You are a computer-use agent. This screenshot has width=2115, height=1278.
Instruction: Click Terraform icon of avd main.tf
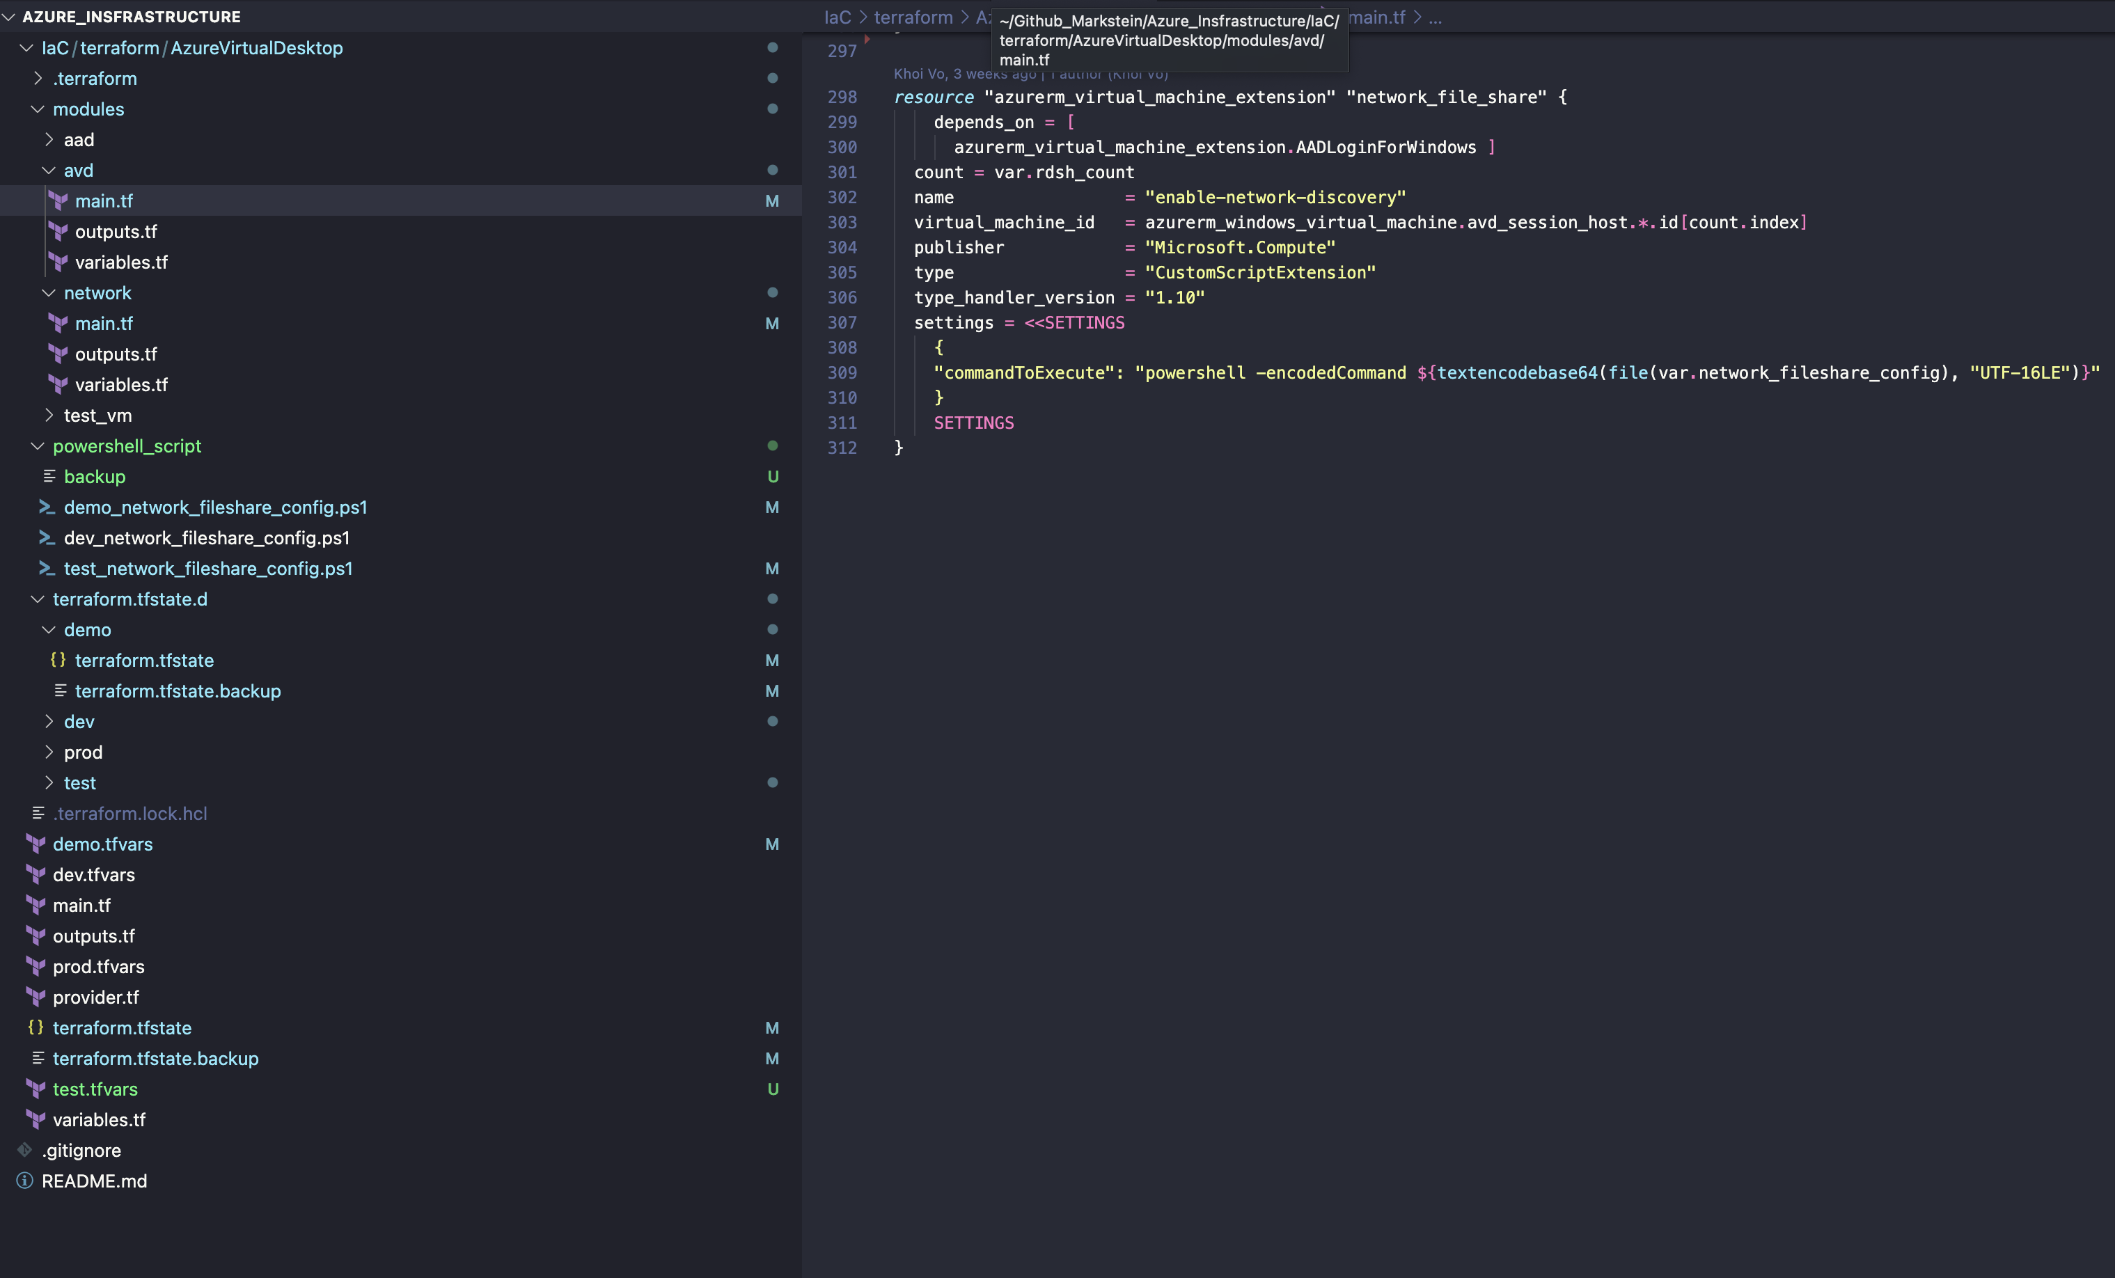tap(58, 201)
